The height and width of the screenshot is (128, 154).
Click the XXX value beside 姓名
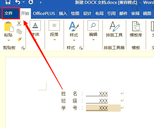pos(103,94)
